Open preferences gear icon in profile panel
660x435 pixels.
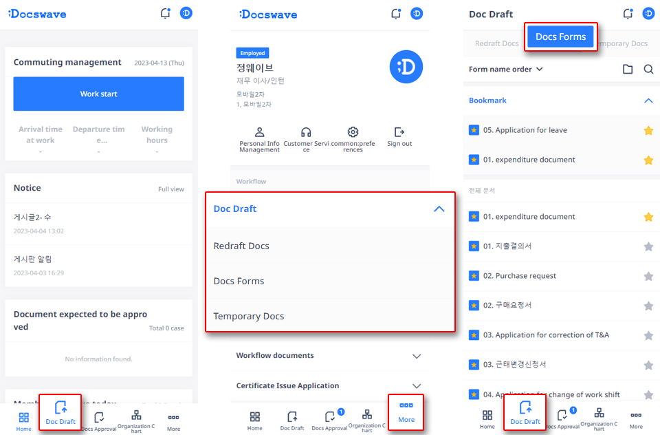(353, 132)
